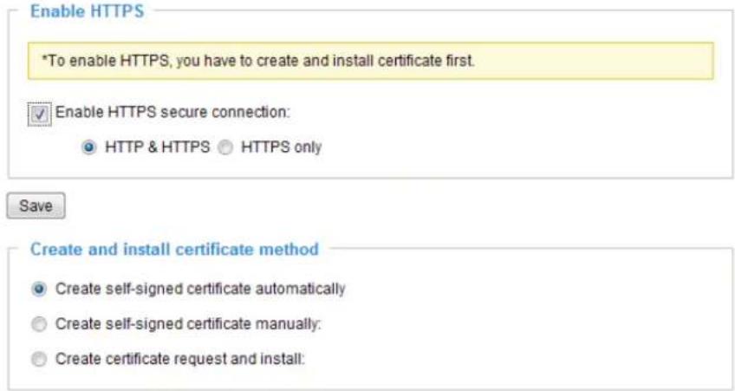Toggle Enable HTTPS secure connection checkbox
Image resolution: width=735 pixels, height=391 pixels.
(39, 114)
